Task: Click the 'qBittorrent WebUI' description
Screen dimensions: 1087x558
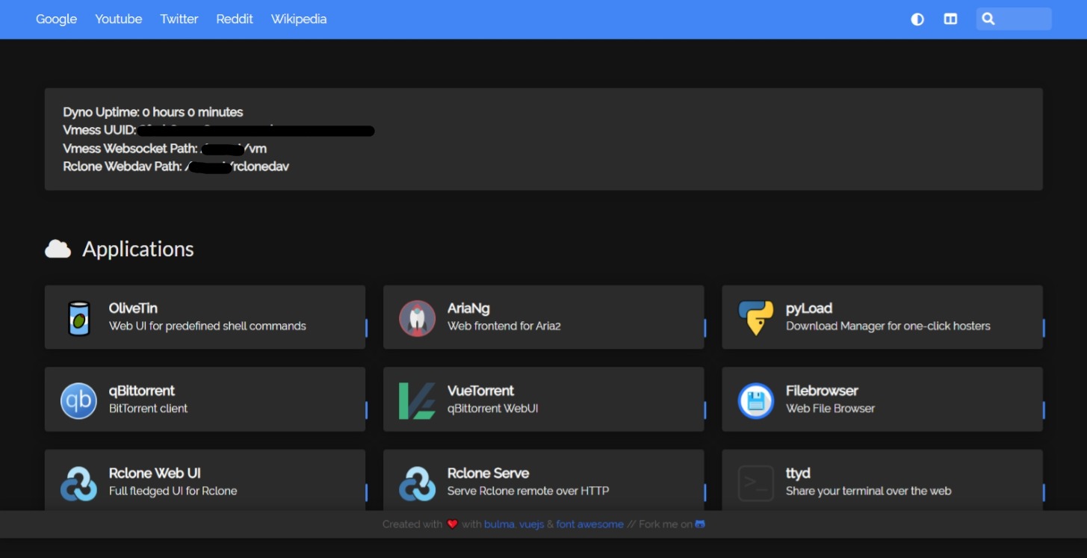Action: 493,409
